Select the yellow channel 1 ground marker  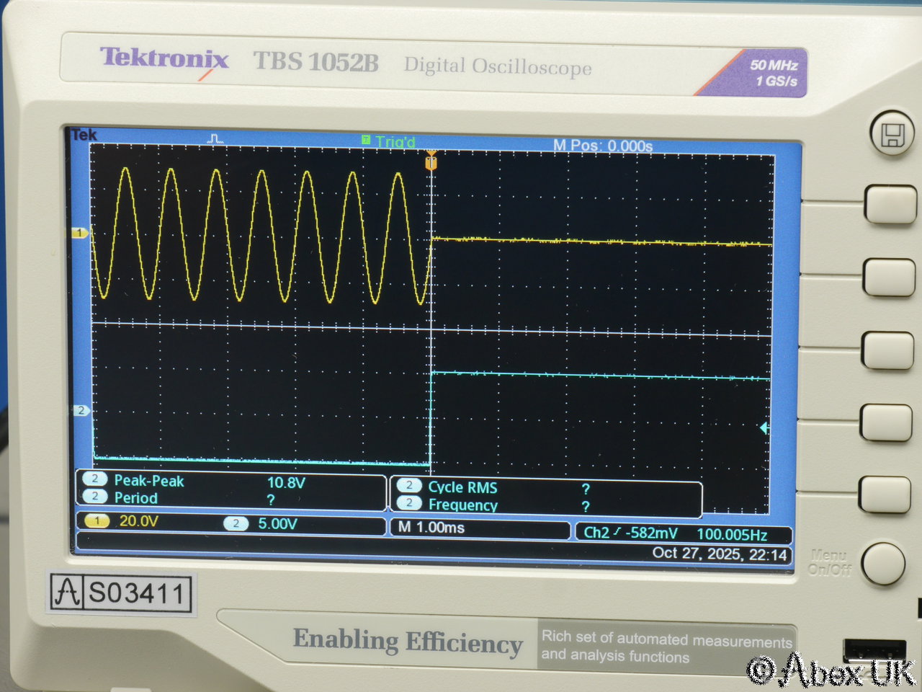[79, 233]
